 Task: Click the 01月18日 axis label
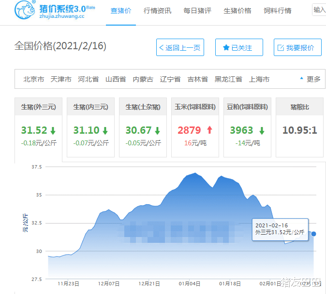(x=230, y=284)
